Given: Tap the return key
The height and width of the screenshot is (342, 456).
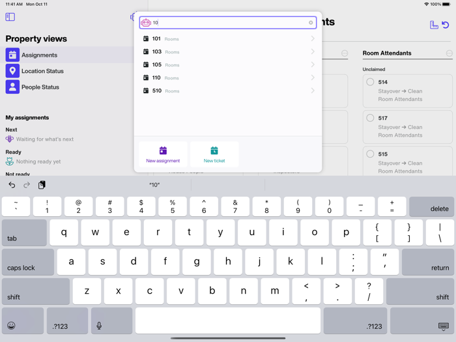Looking at the screenshot, I should point(428,263).
